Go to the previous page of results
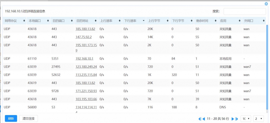Viewport: 270px width, 123px height. [x=204, y=119]
